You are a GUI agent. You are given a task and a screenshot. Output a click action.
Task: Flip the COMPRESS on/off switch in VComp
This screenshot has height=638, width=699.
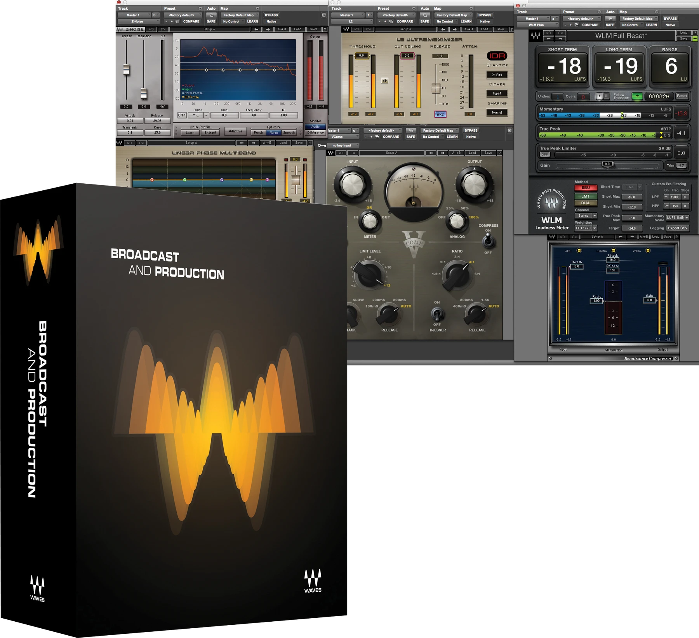[488, 241]
